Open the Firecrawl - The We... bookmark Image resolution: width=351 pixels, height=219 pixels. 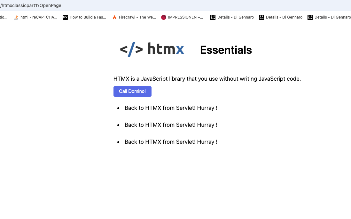pos(134,17)
